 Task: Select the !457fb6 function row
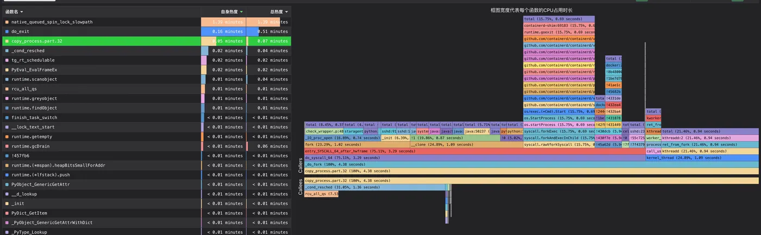click(146, 156)
